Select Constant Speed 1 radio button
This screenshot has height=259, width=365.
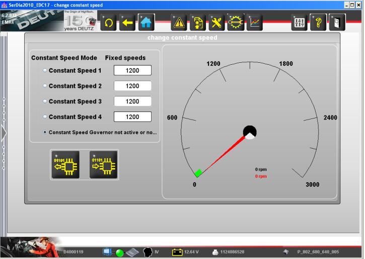(45, 71)
